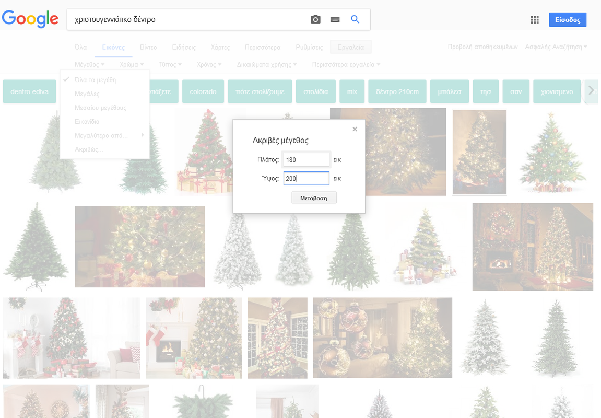
Task: Open the Ειδήσεις tab
Action: click(x=184, y=47)
